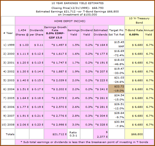The height and width of the screenshot is (146, 155).
Task: Click the *$ 2,202 E earnings cell
Action: (x=55, y=89)
